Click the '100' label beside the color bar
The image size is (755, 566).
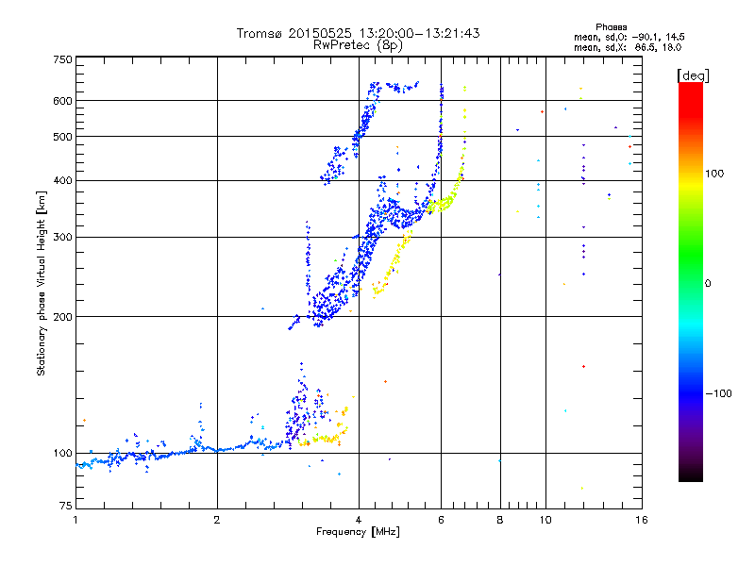714,174
